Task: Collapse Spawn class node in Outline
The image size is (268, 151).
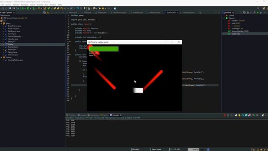Action: pyautogui.click(x=224, y=18)
